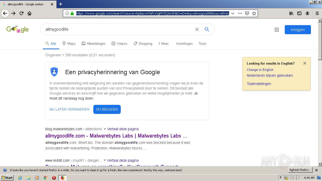This screenshot has width=322, height=181.
Task: Launch Internet Explorer from taskbar
Action: 20,178
